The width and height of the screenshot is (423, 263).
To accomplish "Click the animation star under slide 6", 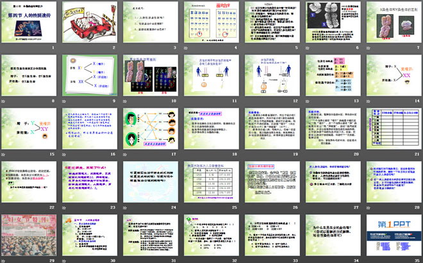I will [307, 48].
